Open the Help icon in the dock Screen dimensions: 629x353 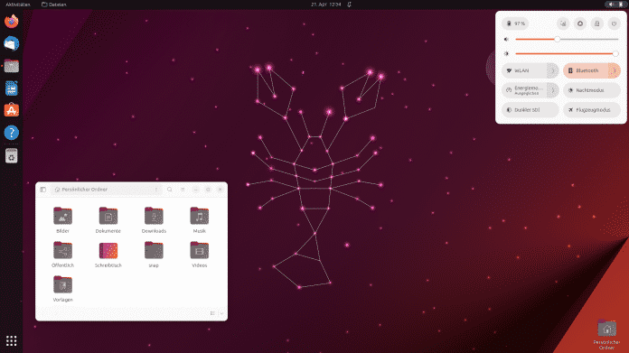[11, 133]
